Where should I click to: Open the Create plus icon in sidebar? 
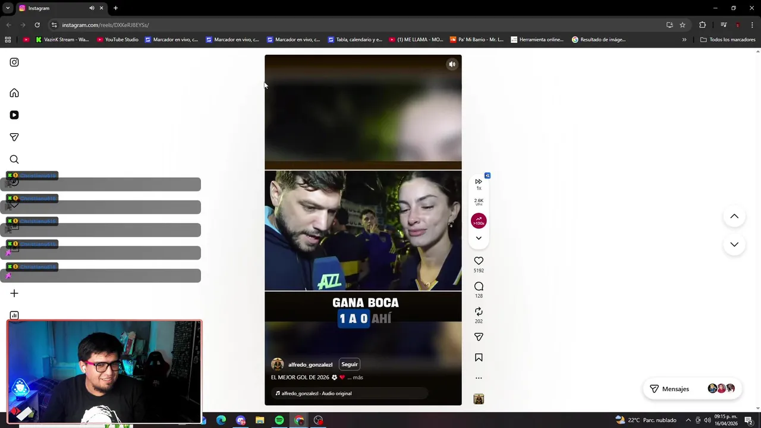[14, 293]
